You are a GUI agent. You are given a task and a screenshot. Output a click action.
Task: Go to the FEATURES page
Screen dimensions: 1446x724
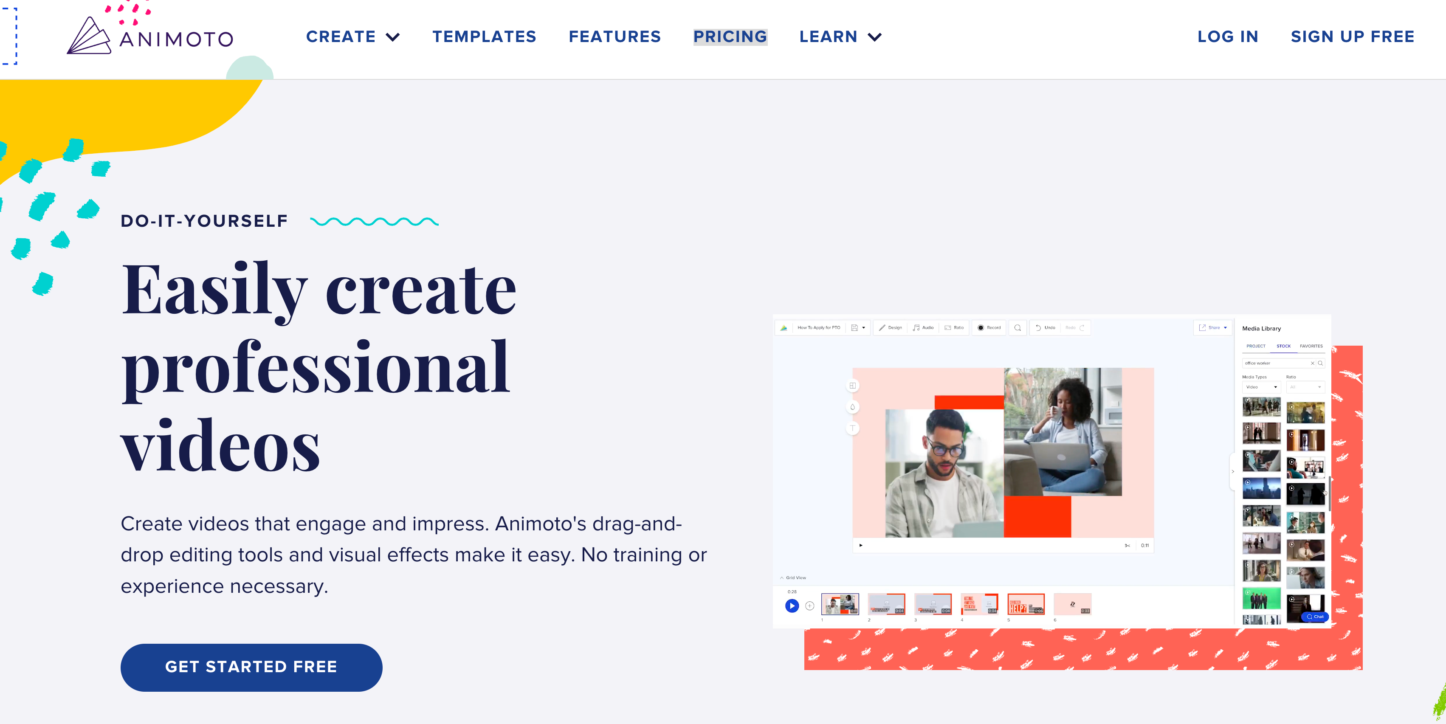614,37
